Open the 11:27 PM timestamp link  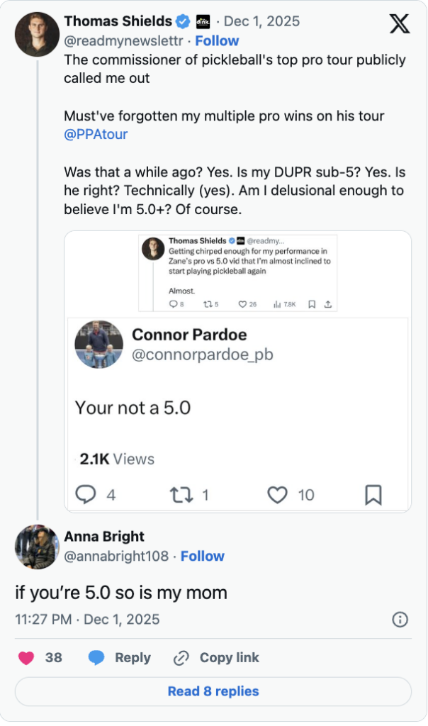click(87, 619)
